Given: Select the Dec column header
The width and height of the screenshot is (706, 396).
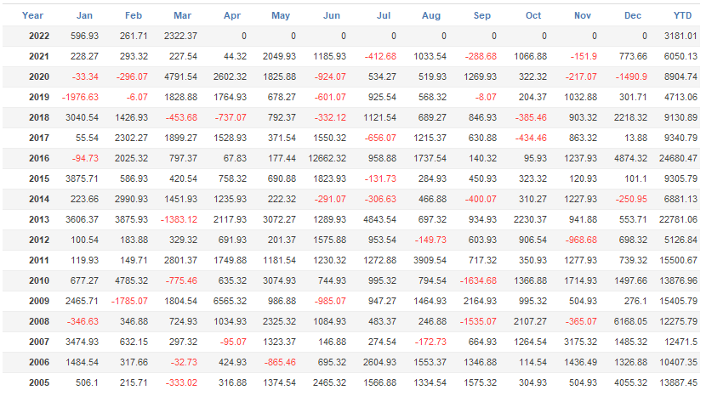Looking at the screenshot, I should point(632,15).
